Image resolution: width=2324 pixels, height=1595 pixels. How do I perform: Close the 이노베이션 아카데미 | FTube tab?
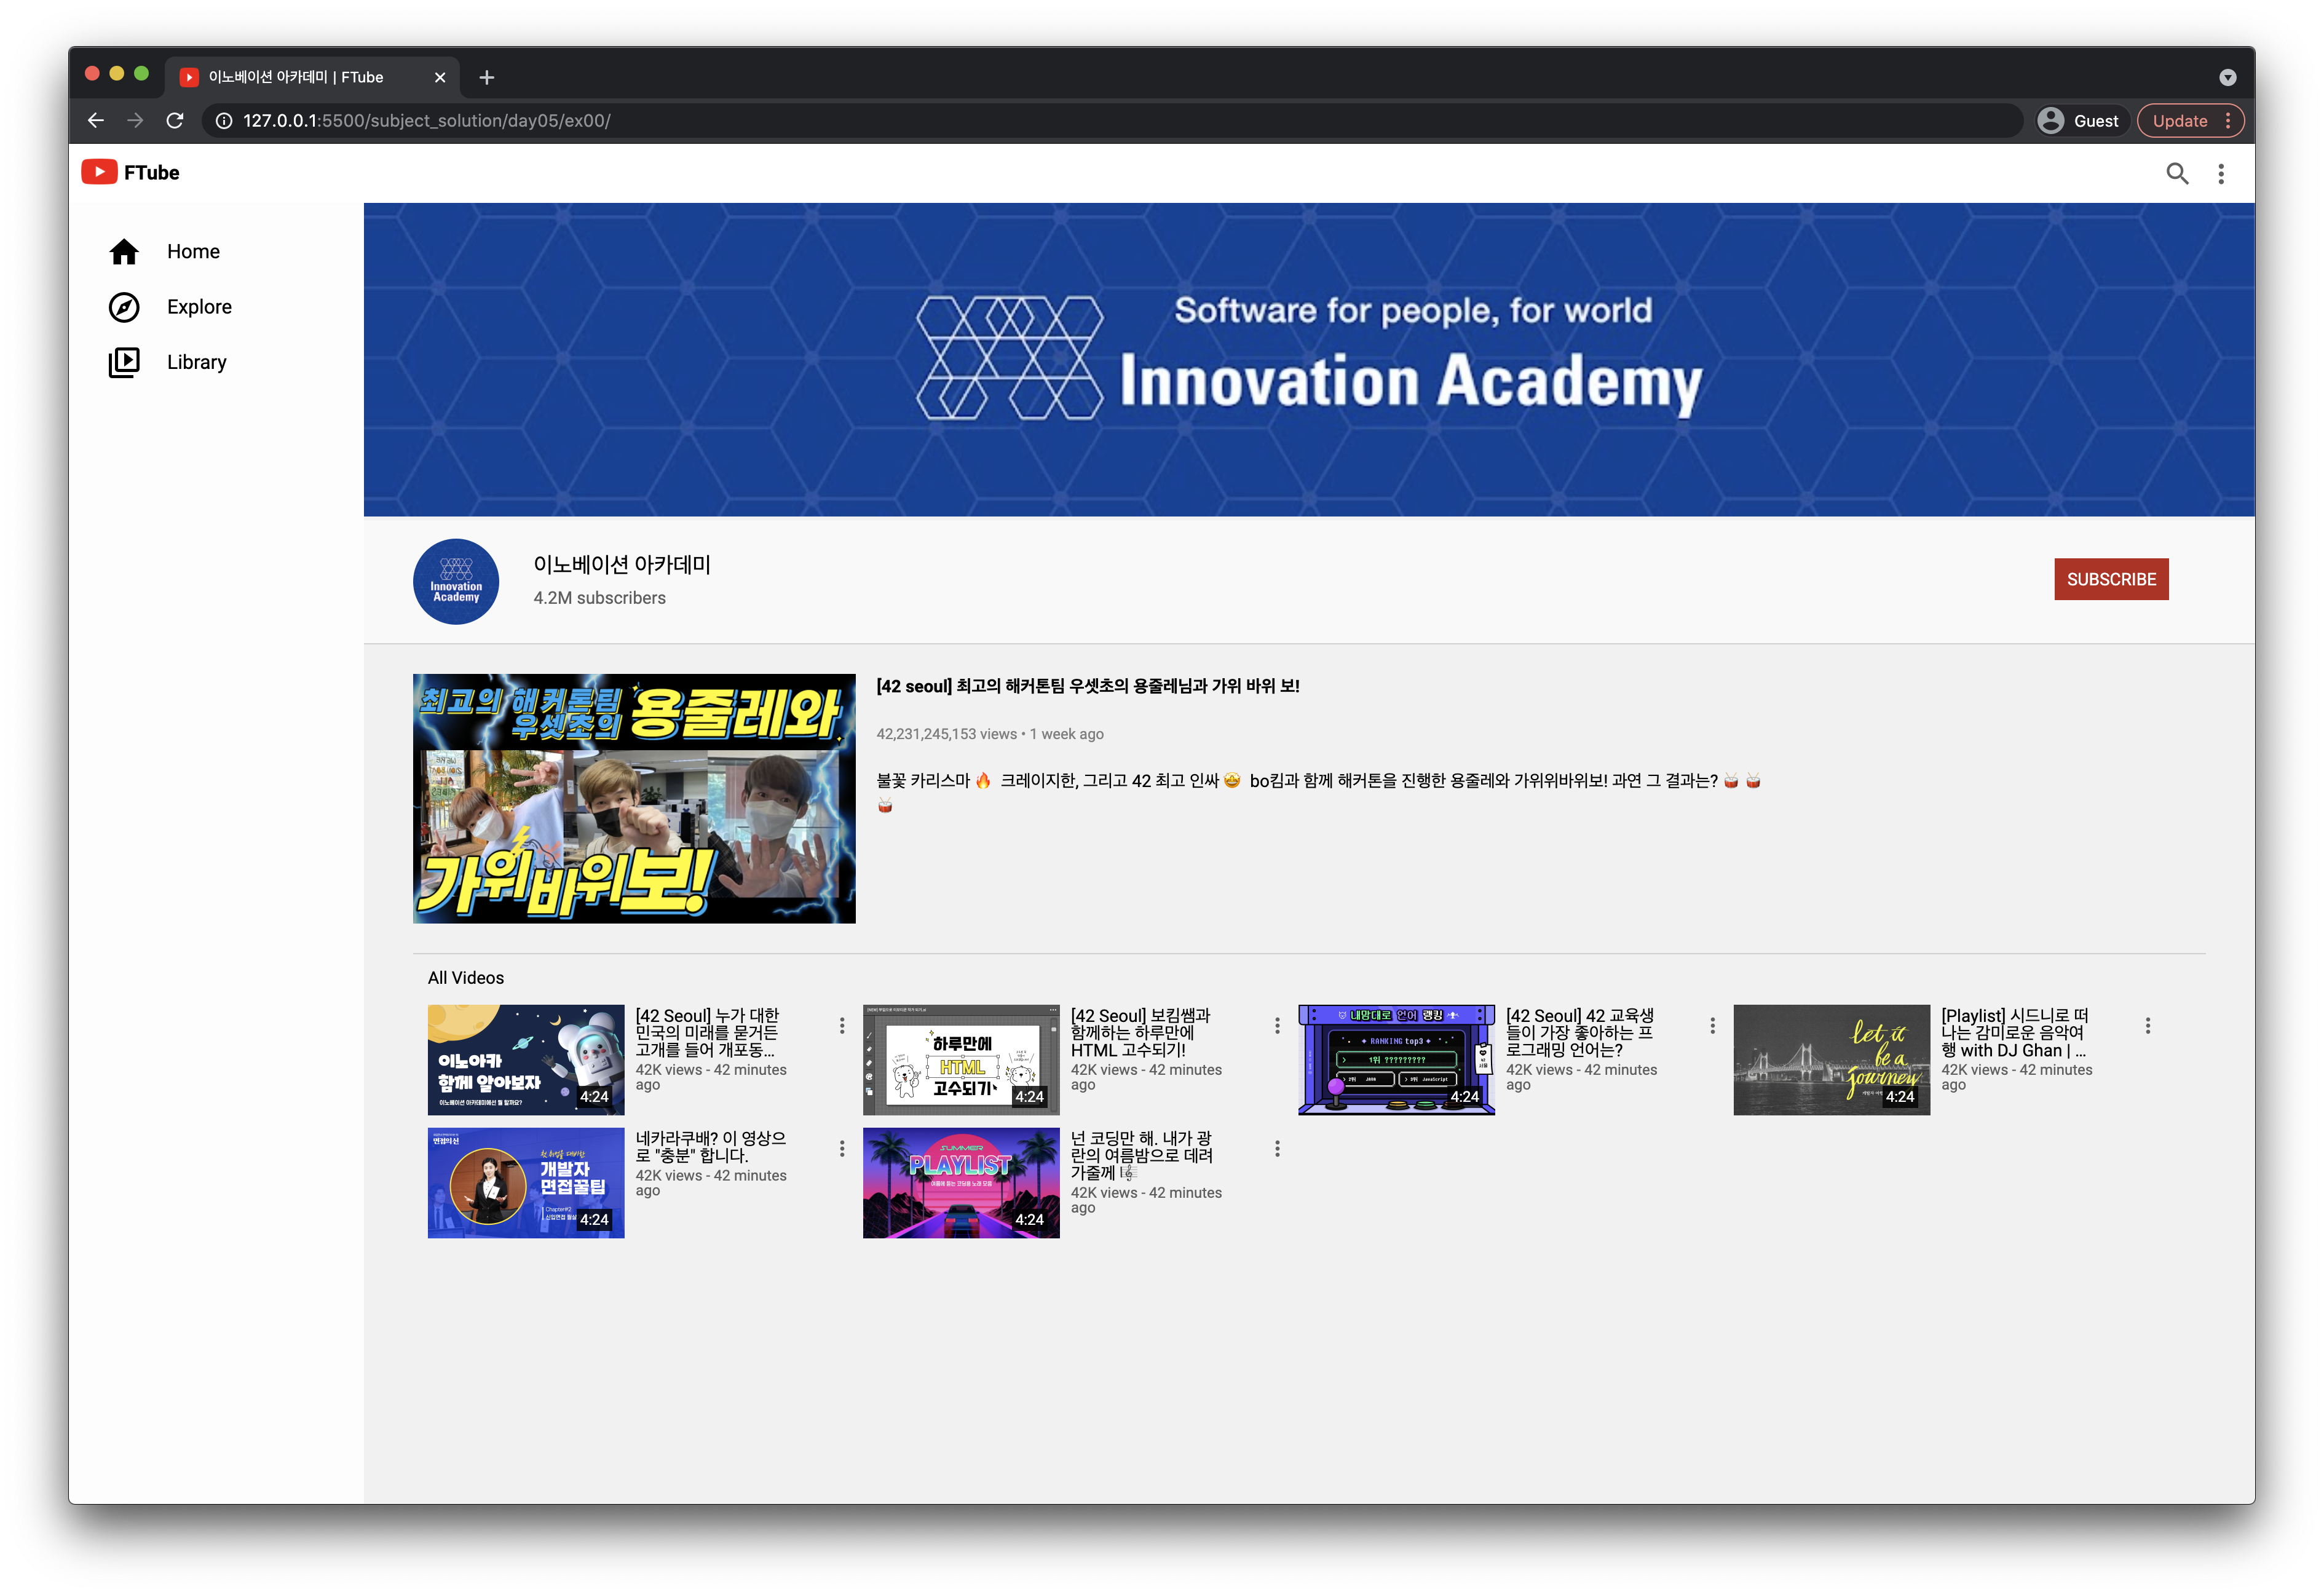click(439, 77)
